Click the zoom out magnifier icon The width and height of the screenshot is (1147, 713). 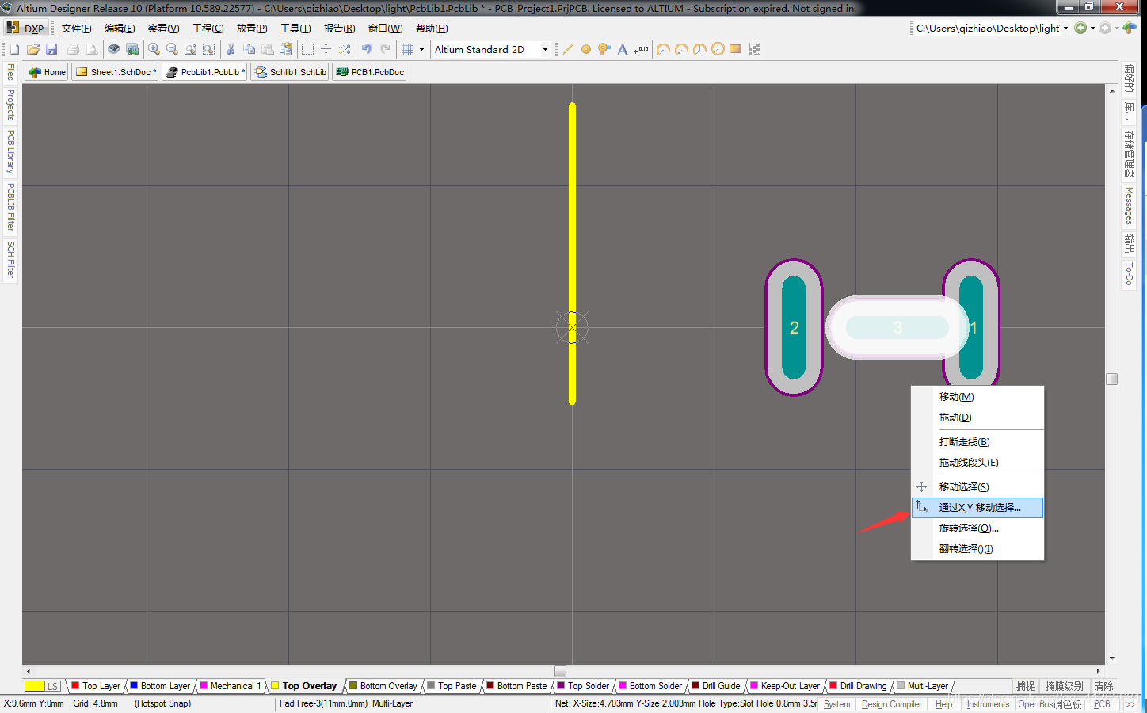[172, 49]
